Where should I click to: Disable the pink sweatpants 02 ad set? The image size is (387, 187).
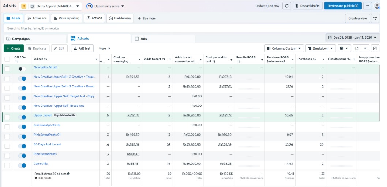pos(22,127)
